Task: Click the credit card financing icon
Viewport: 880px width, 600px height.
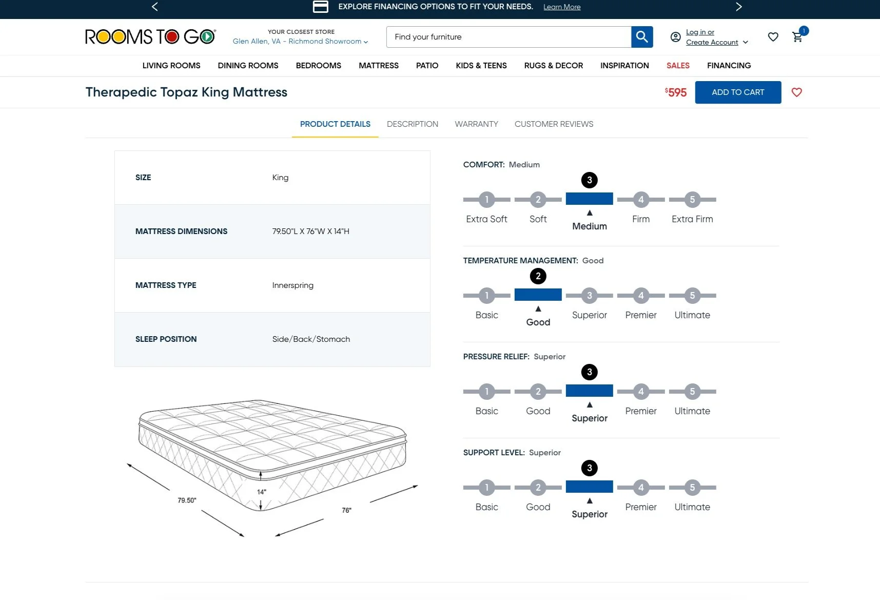Action: [321, 7]
